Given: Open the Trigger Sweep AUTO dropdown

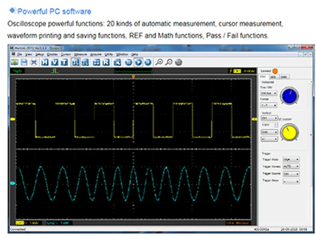Looking at the screenshot, I should 292,167.
